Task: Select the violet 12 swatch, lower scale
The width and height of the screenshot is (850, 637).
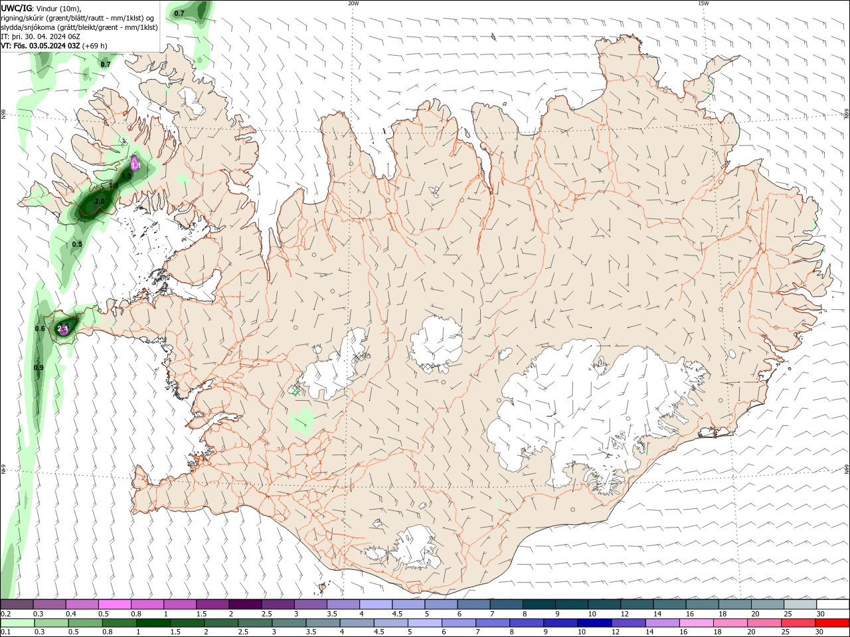Action: click(x=628, y=623)
